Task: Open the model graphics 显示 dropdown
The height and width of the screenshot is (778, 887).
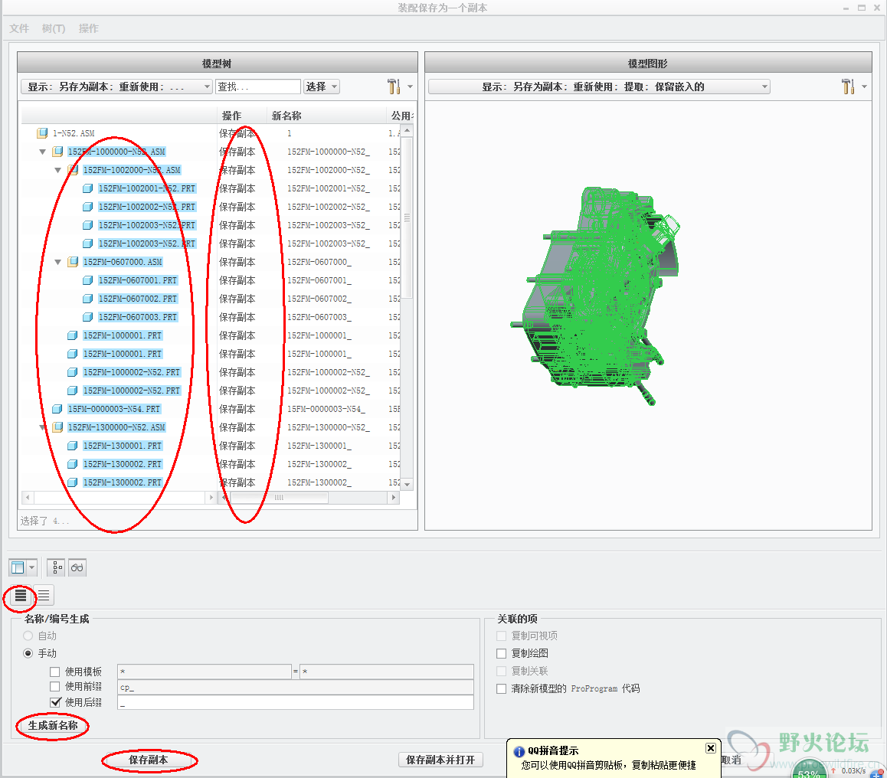Action: pos(599,87)
